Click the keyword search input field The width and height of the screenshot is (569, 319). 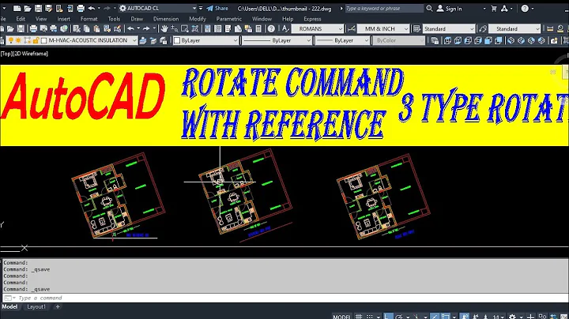tap(384, 9)
